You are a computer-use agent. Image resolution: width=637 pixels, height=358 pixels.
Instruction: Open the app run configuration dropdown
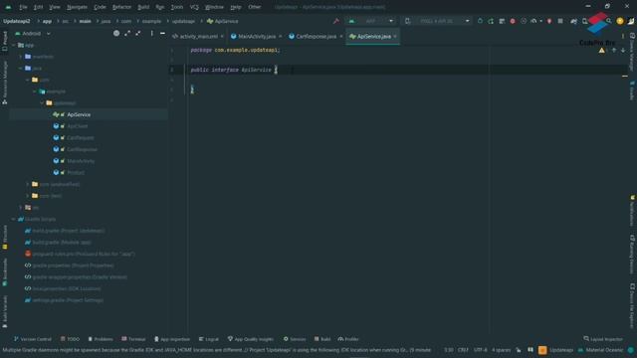tap(370, 21)
